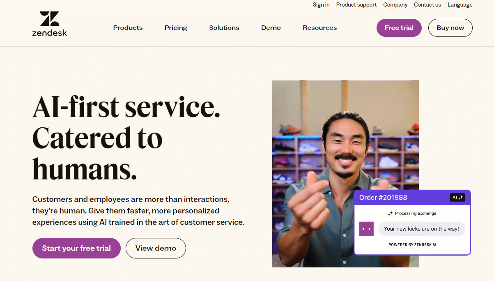The width and height of the screenshot is (494, 281).
Task: Open the Products menu
Action: click(128, 28)
